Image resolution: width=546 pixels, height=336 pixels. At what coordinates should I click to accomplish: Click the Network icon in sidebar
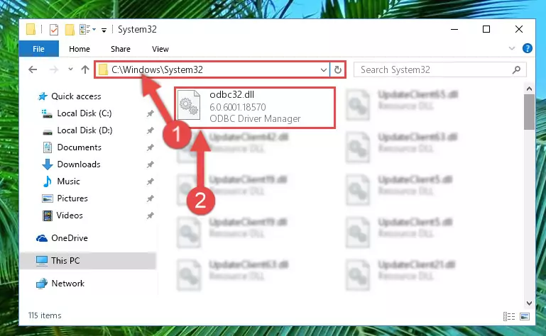[x=42, y=284]
